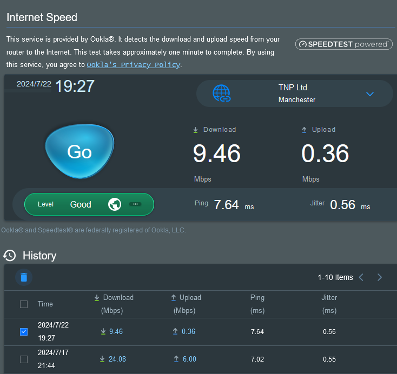Go to next history page arrow
397x374 pixels.
coord(380,277)
